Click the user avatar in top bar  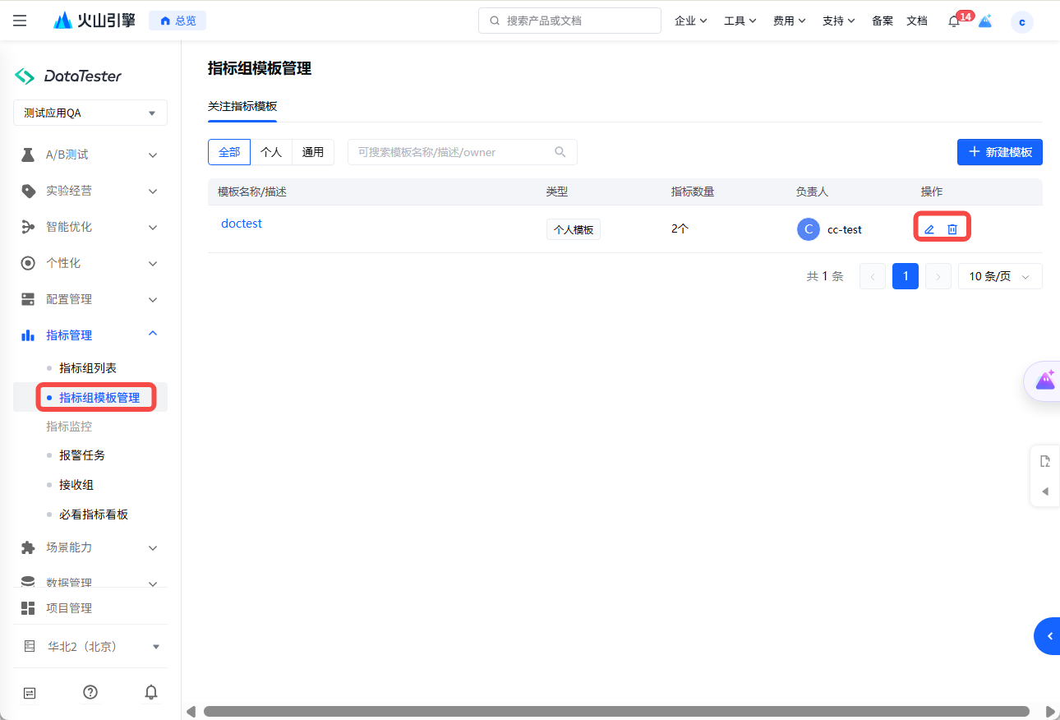point(1021,21)
